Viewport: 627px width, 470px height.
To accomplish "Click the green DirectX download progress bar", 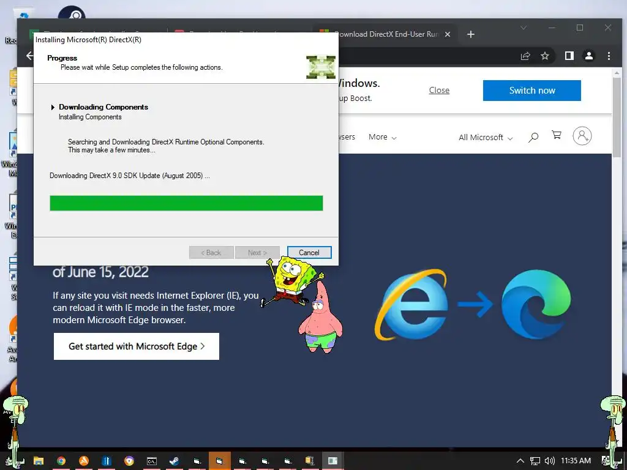I will tap(186, 203).
